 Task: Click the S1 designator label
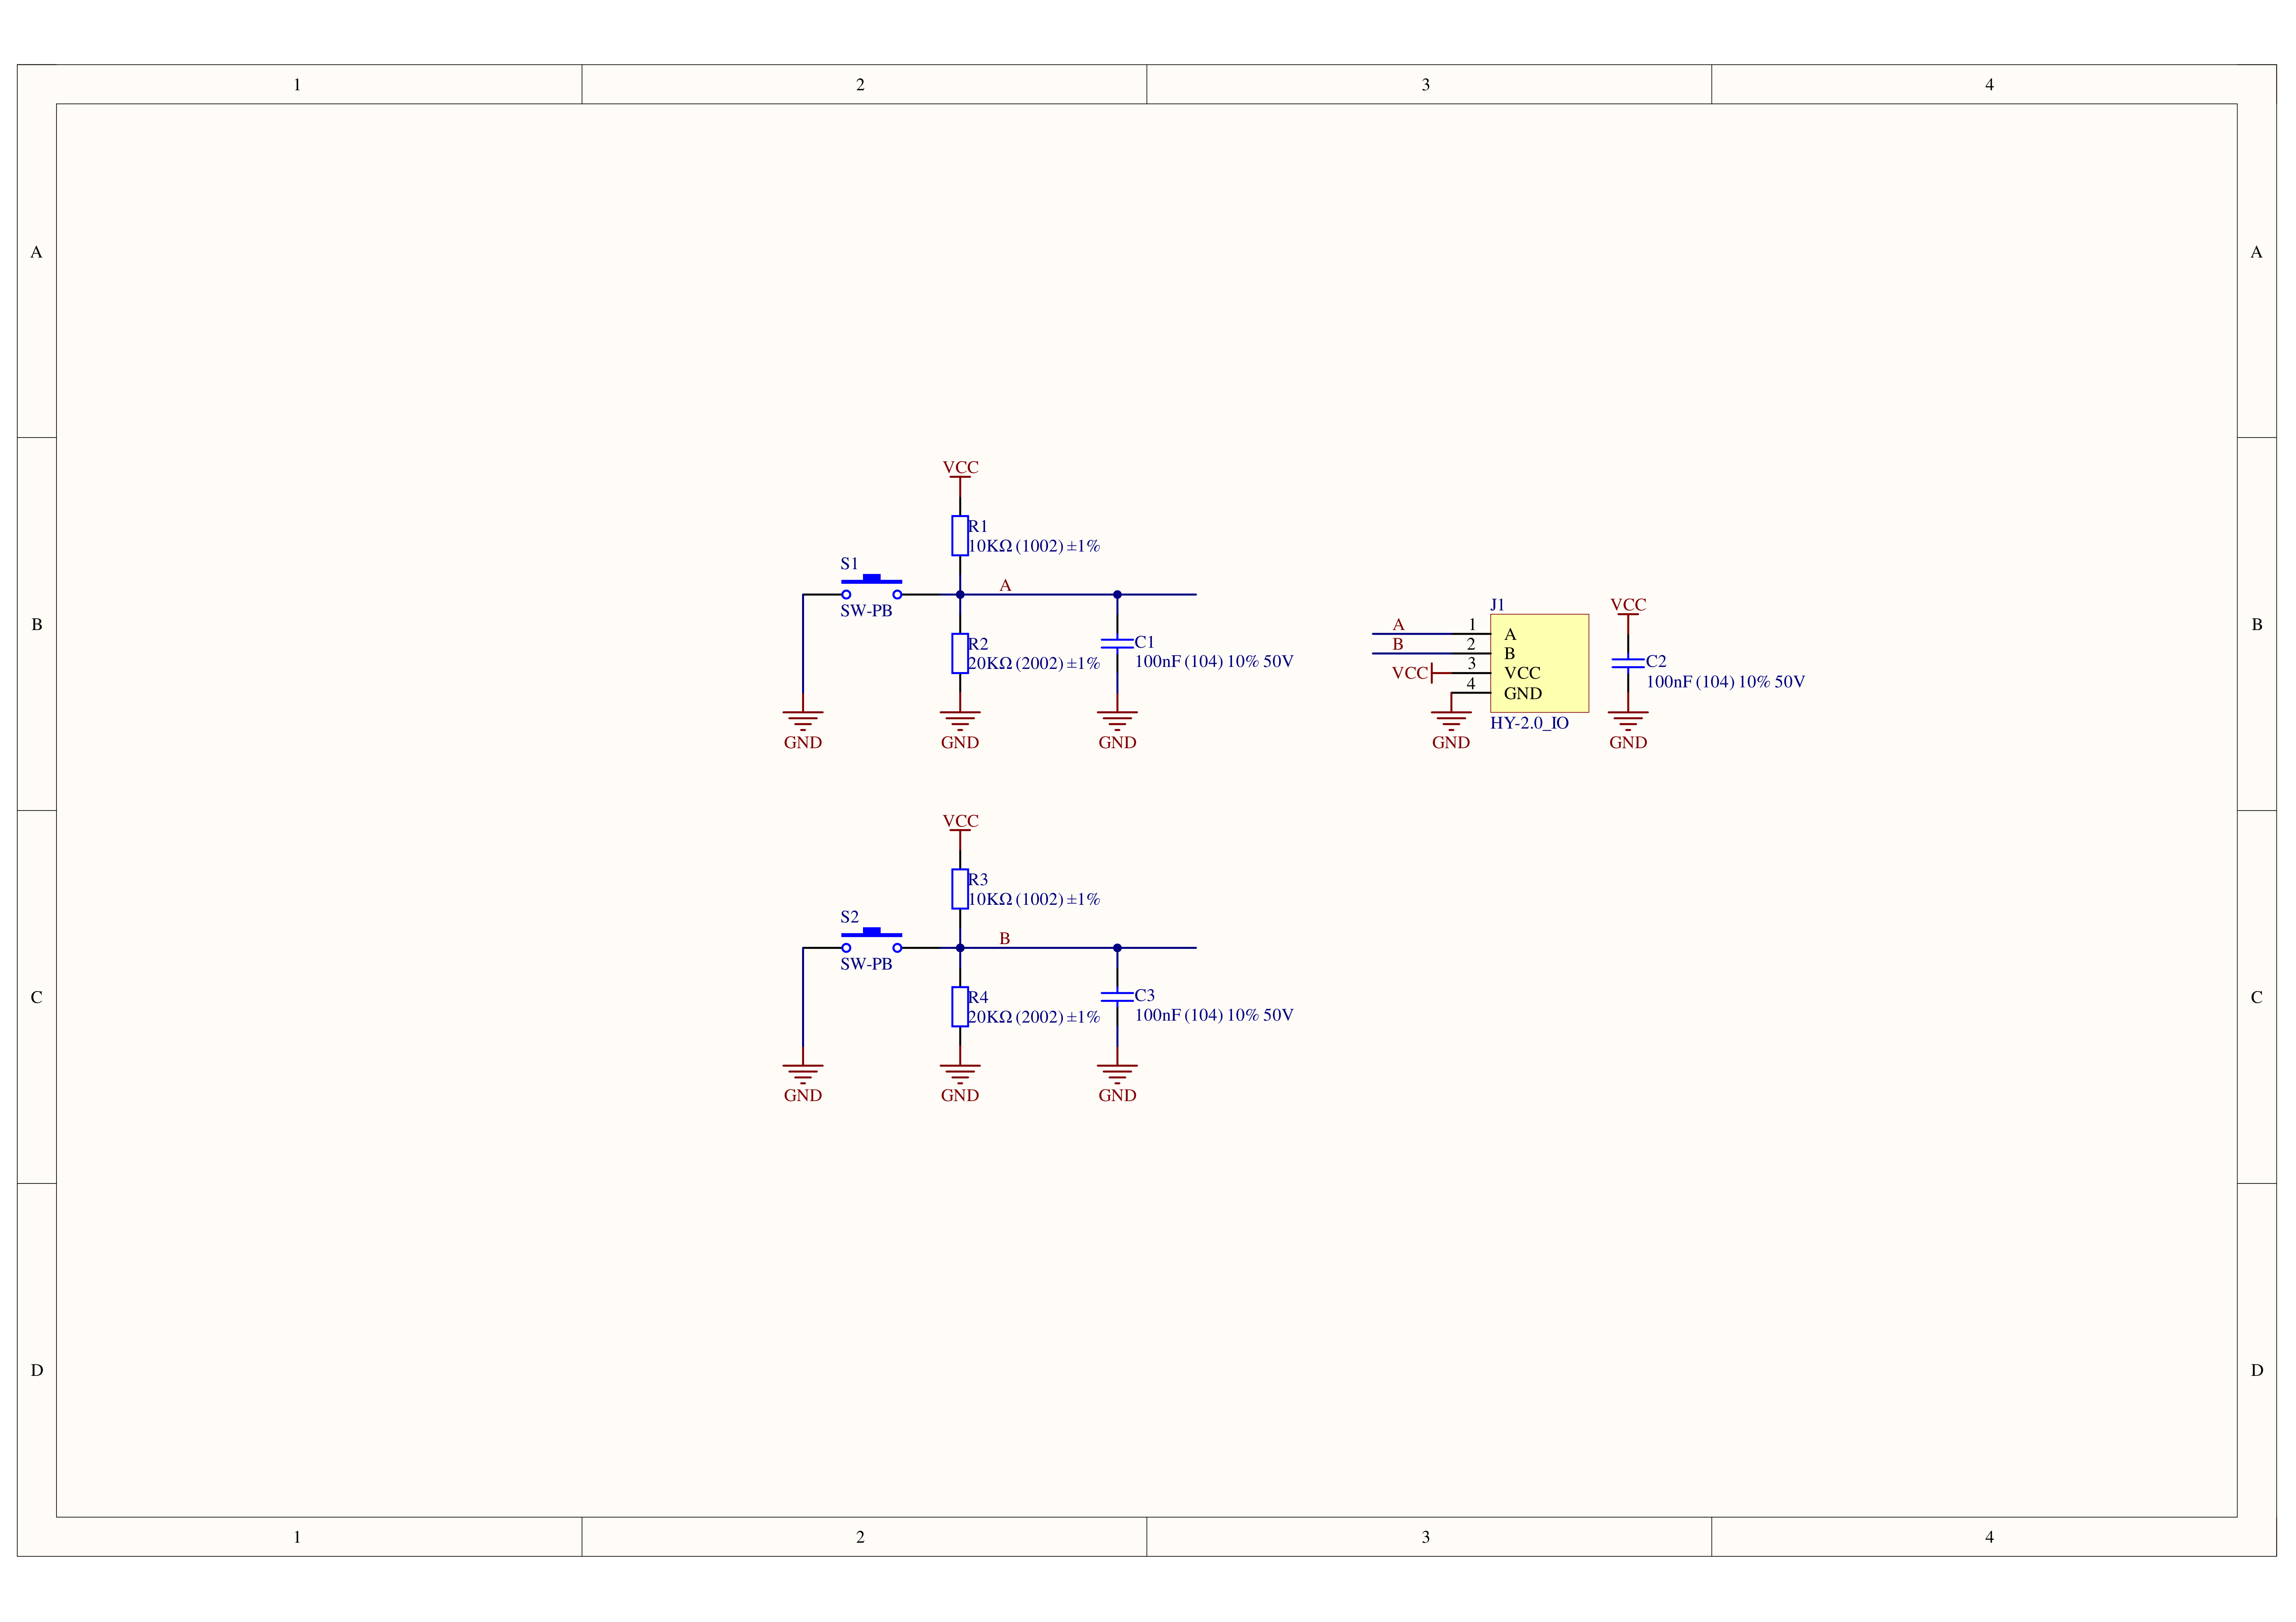pyautogui.click(x=849, y=564)
